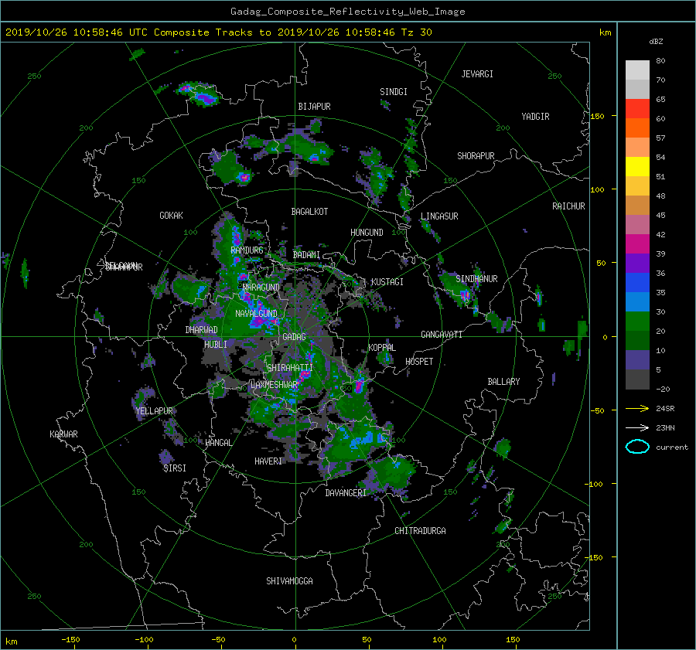Click the 23MN white arrow legend icon

pos(637,427)
